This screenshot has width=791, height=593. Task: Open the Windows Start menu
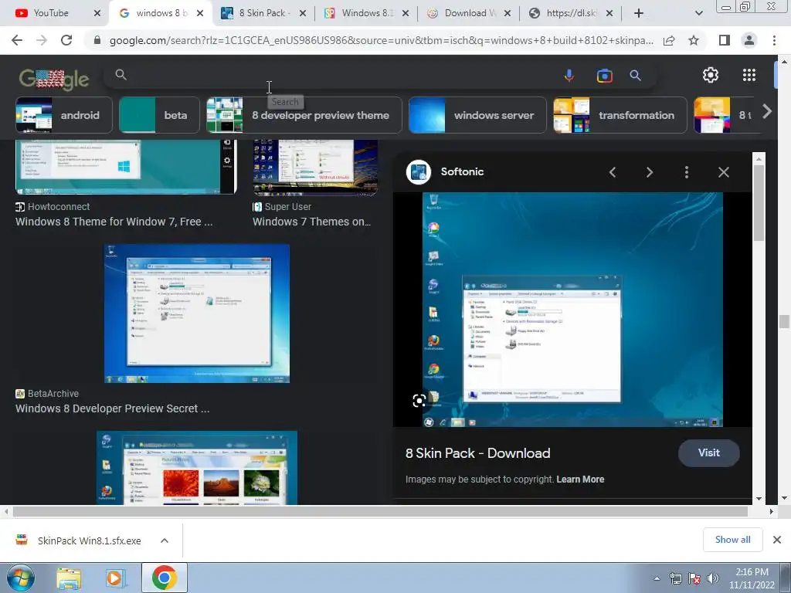point(21,578)
